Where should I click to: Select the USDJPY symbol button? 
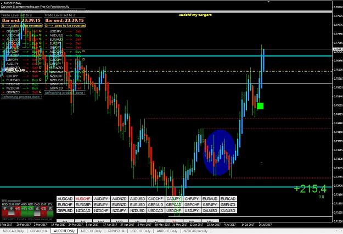click(x=192, y=210)
